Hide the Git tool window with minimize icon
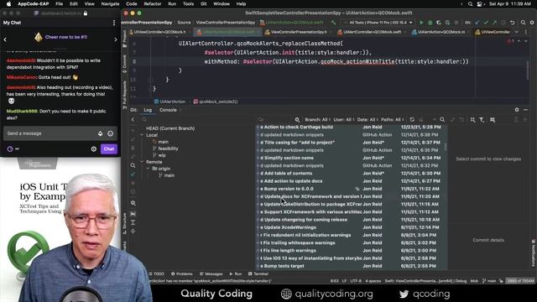Image resolution: width=537 pixels, height=302 pixels. coord(526,110)
